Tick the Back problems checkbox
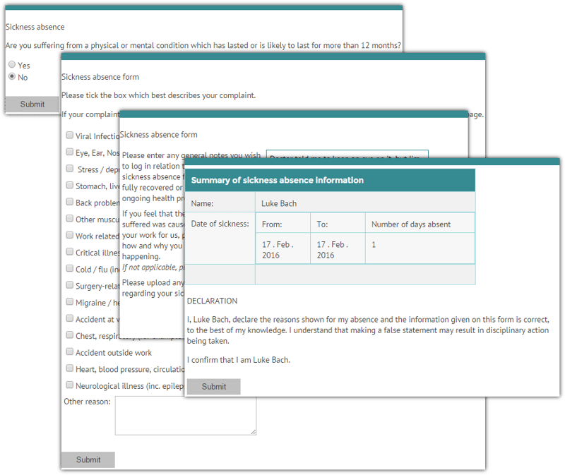 (x=69, y=202)
